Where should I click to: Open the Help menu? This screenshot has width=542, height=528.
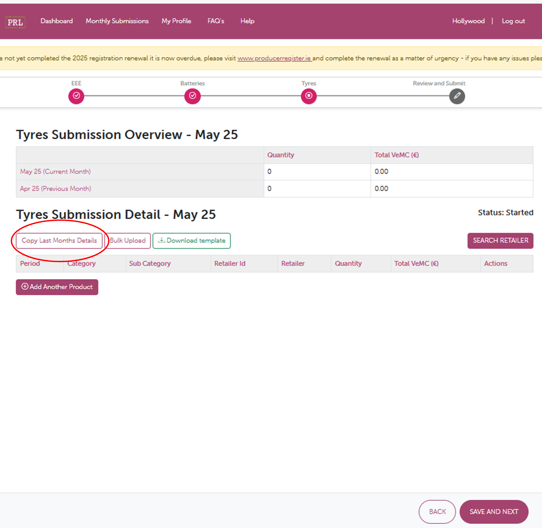coord(247,21)
